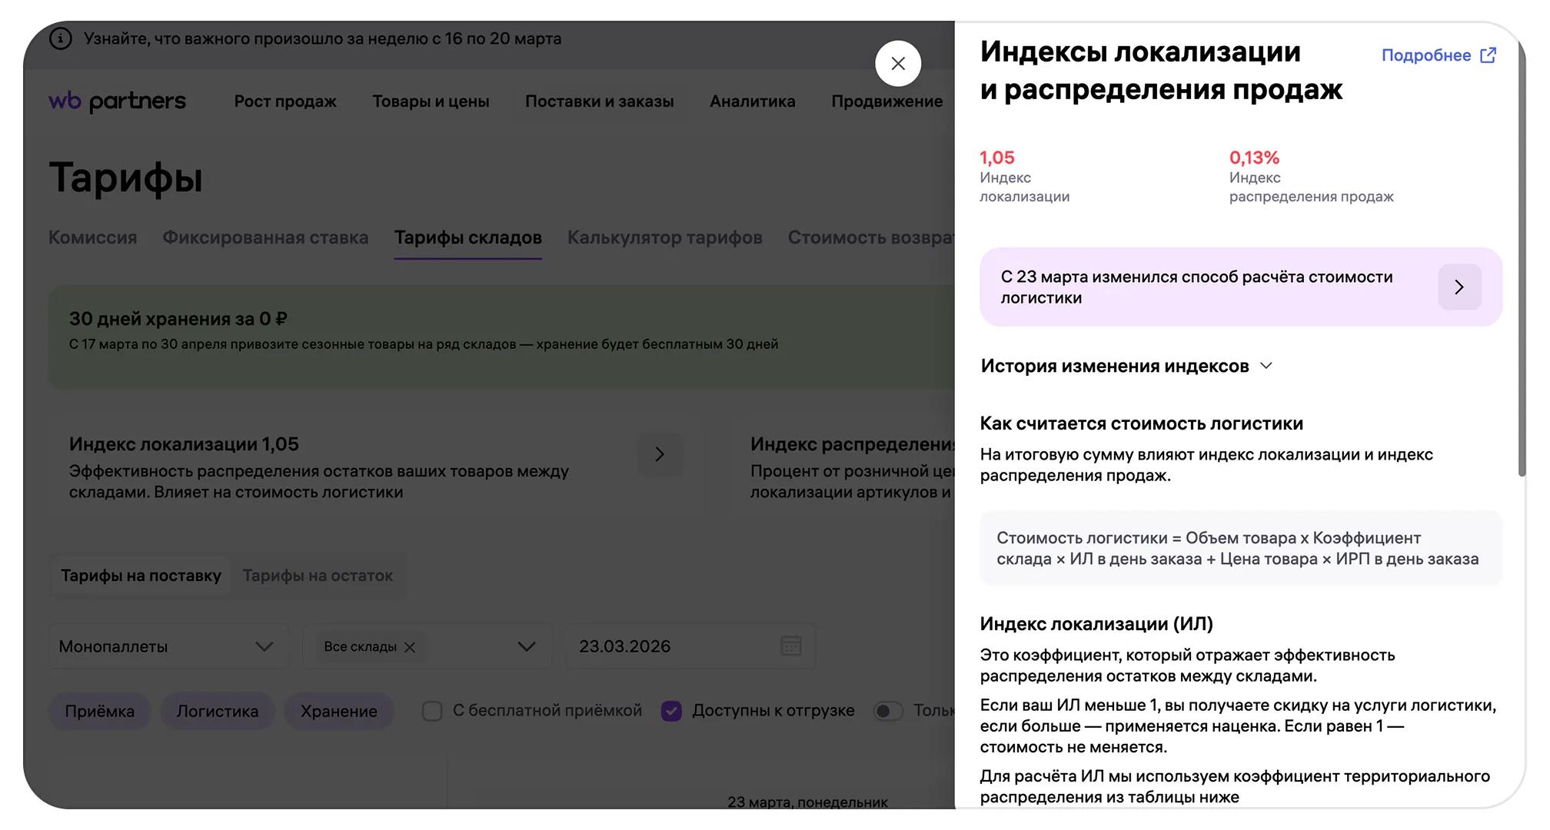Uncheck Доступны к отгрузке checkbox
Screen dimensions: 1550x830
(671, 711)
